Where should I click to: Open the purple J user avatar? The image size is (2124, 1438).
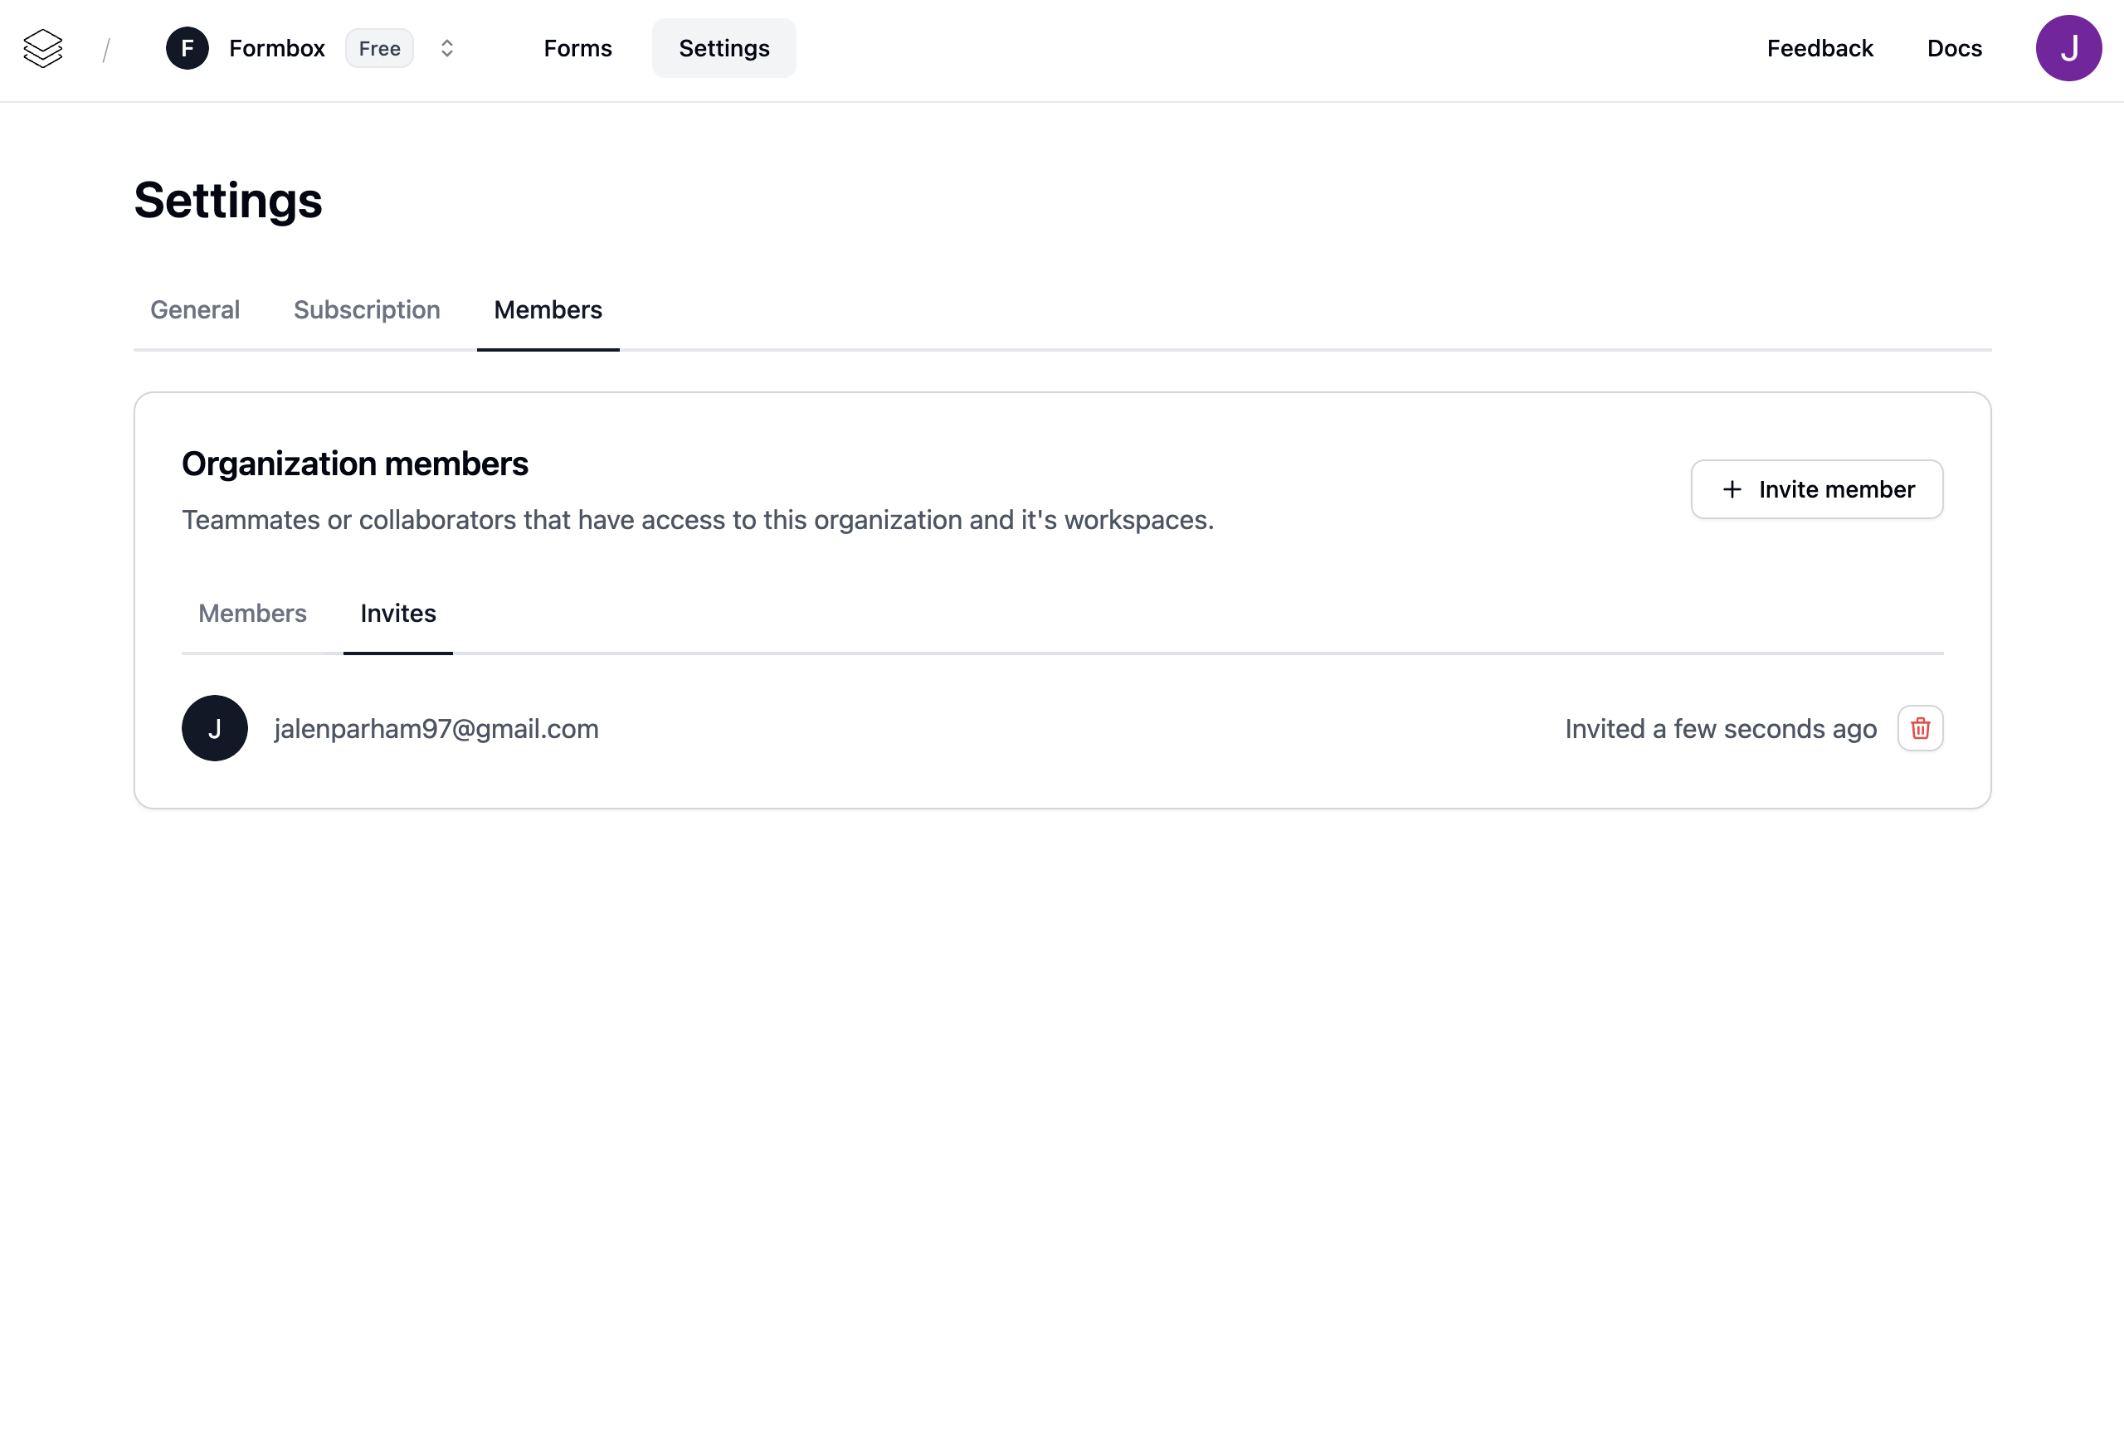(x=2068, y=48)
